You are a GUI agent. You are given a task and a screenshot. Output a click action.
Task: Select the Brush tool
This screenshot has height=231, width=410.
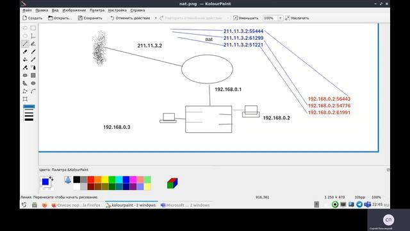click(33, 51)
